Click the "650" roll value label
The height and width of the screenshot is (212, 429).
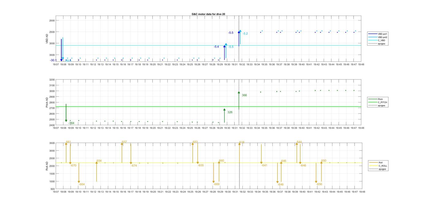pyautogui.click(x=324, y=161)
